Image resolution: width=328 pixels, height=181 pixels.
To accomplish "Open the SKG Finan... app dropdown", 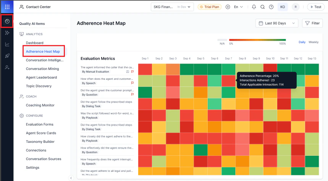I will coord(172,7).
